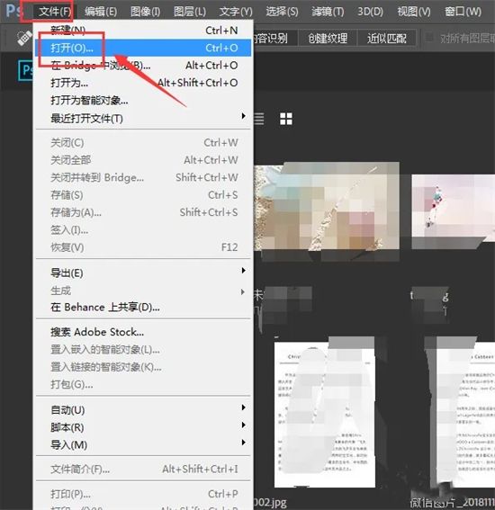Choose 置入嵌入的智能对象(L)... entry

(x=143, y=350)
